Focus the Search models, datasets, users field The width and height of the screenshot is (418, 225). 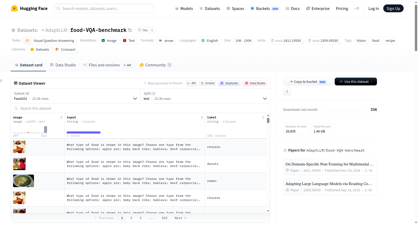[104, 8]
